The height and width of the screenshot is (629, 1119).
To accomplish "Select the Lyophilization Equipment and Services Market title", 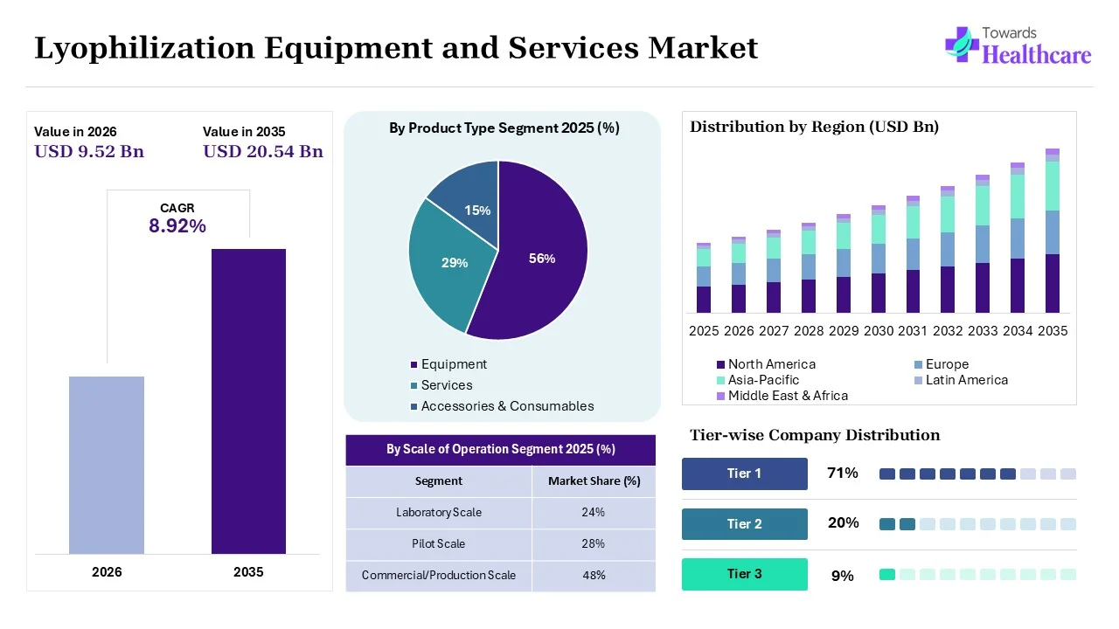I will tap(396, 48).
